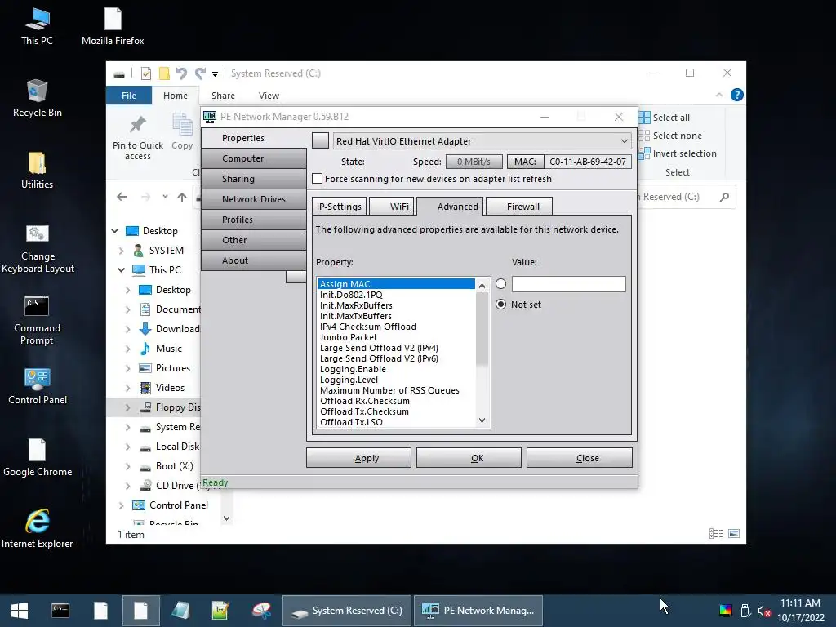Screen dimensions: 836x627
Task: Open the Utilities folder icon
Action: pos(37,170)
